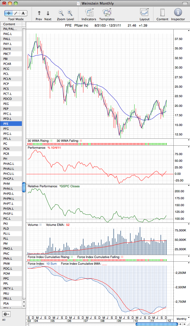
Task: Select PCG in the symbol list
Action: 11,69
